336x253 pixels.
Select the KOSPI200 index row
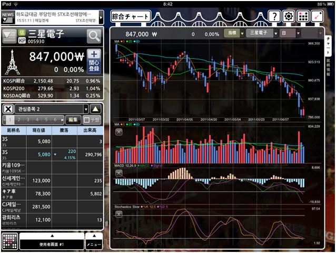52,88
